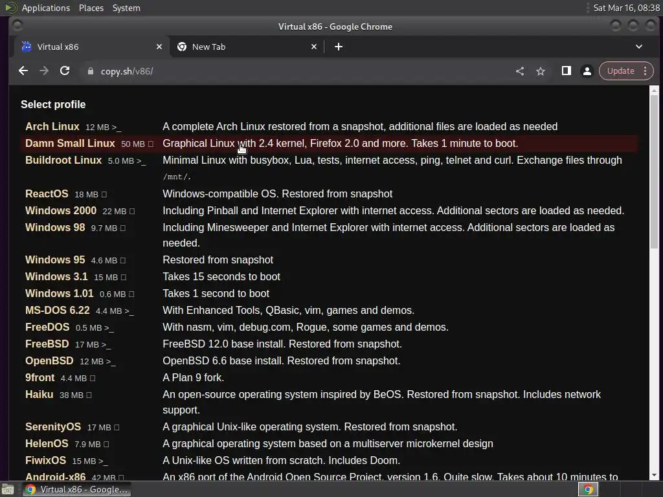Launch the ReactOS profile
The image size is (663, 497).
pos(47,193)
